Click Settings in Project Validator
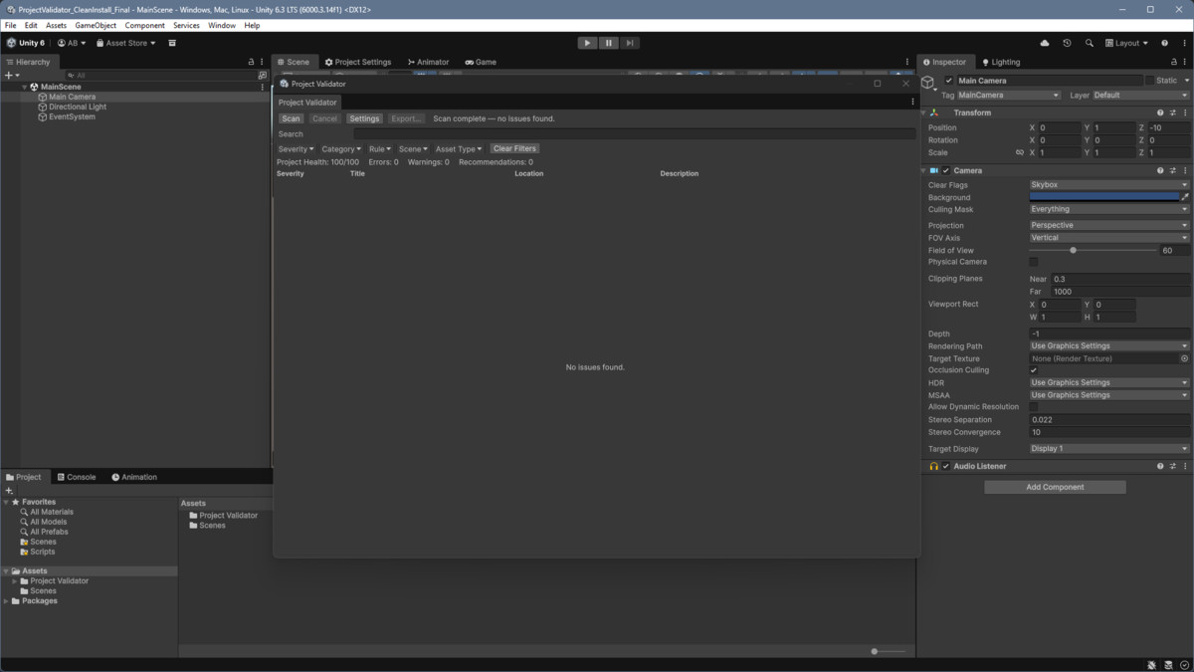1194x672 pixels. click(364, 118)
